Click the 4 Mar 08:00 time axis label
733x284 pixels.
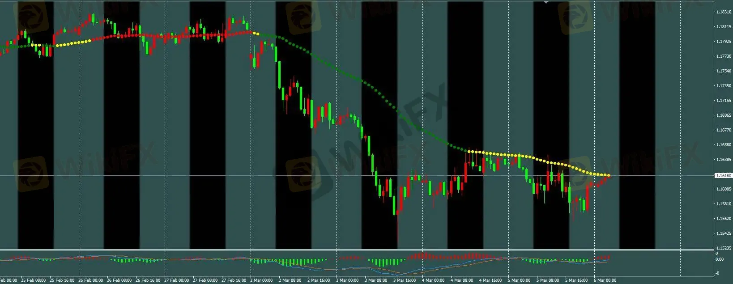[x=462, y=280]
